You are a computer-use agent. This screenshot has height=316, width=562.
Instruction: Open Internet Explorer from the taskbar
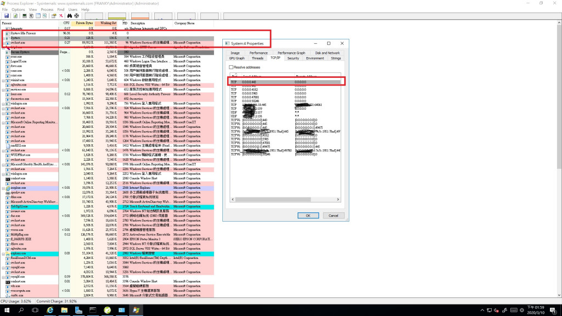[50, 311]
